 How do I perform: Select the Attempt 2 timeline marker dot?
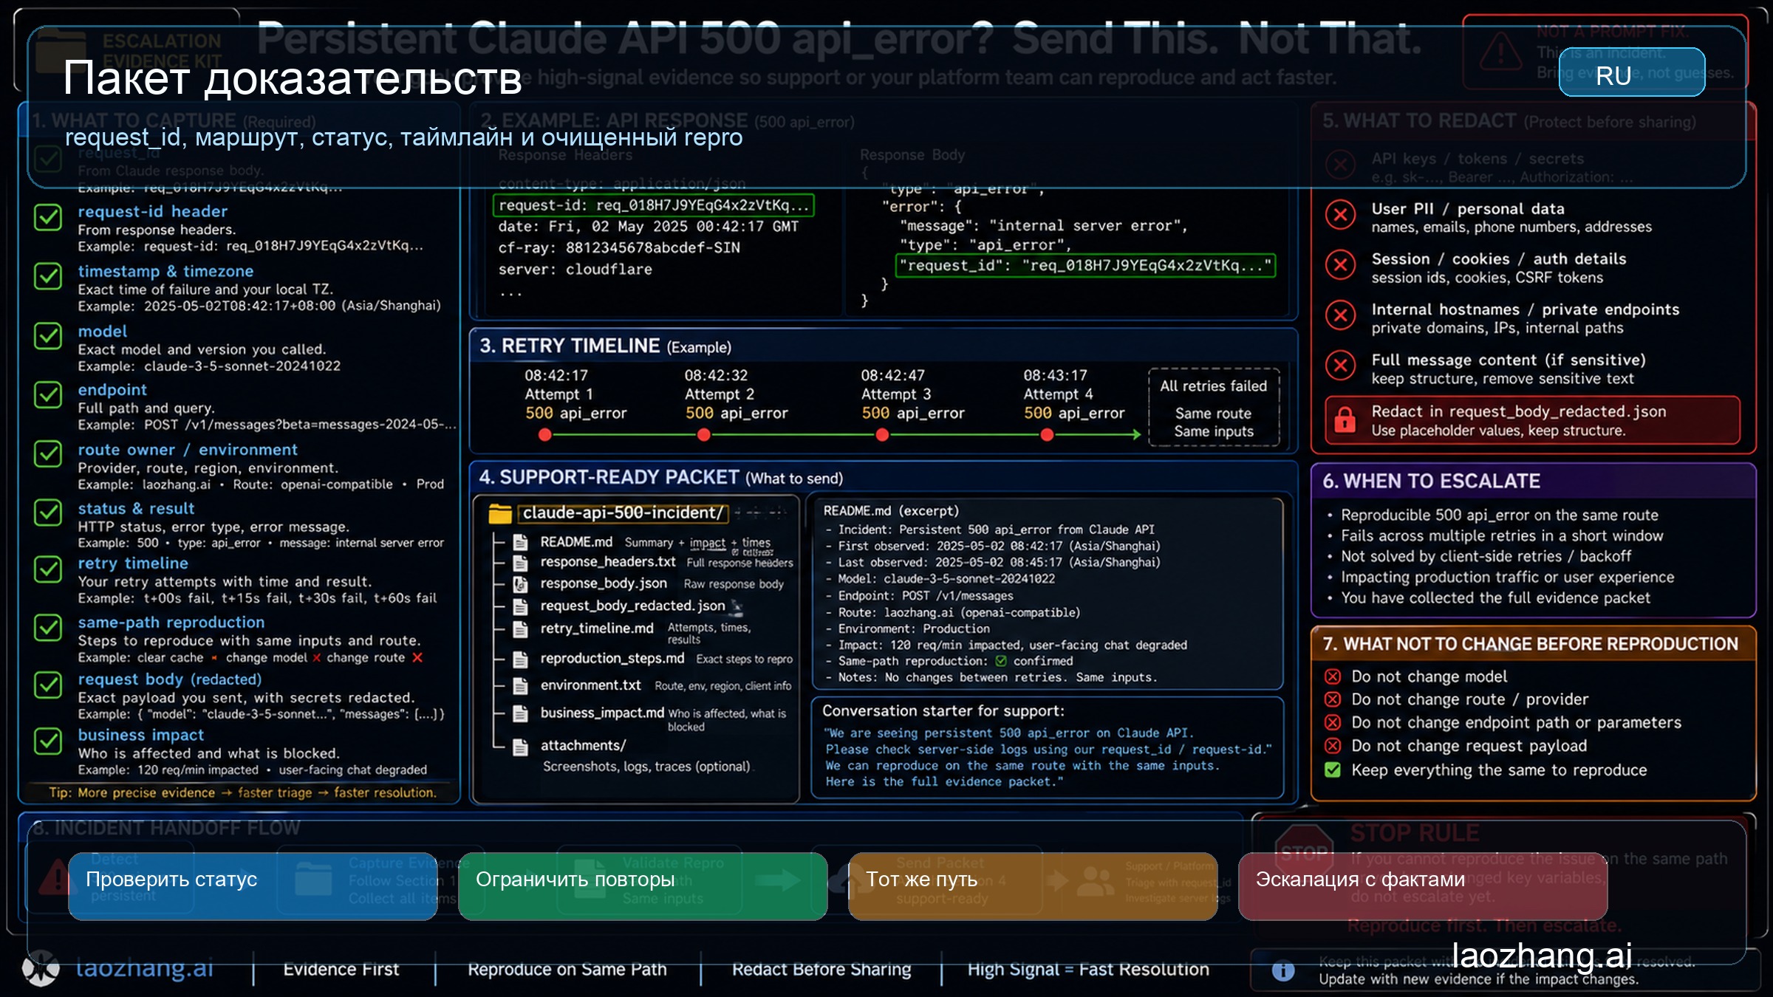coord(704,435)
